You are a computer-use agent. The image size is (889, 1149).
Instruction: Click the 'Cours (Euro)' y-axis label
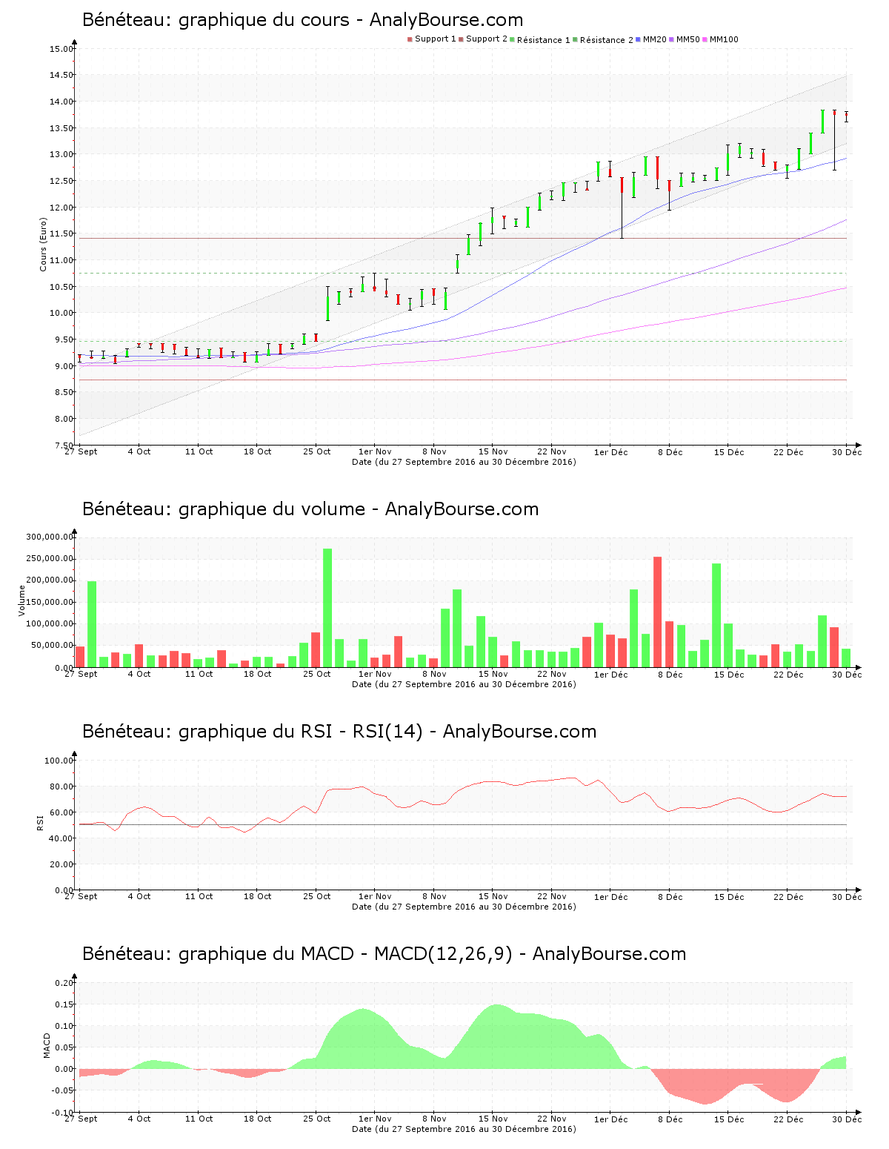click(43, 244)
